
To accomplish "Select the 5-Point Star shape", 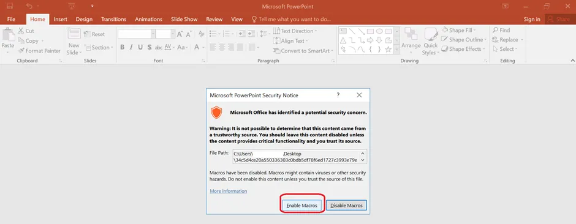I will (x=388, y=49).
